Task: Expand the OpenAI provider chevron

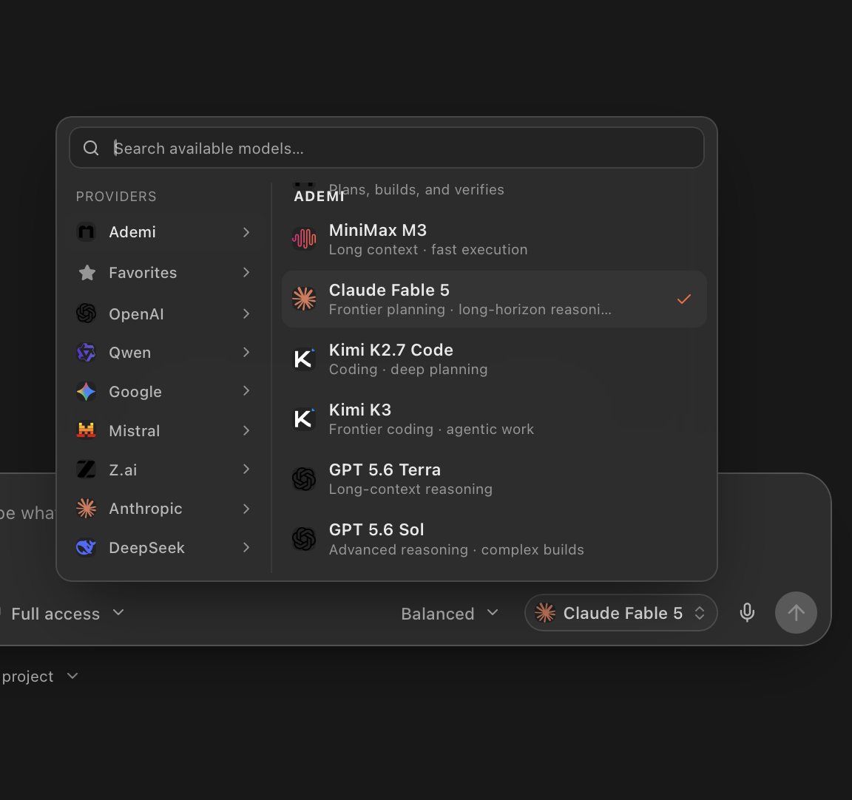Action: coord(246,314)
